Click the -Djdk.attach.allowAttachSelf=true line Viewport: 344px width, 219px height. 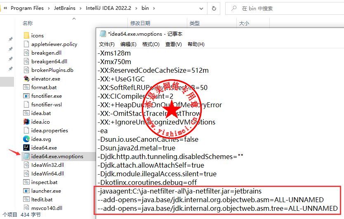pyautogui.click(x=151, y=165)
